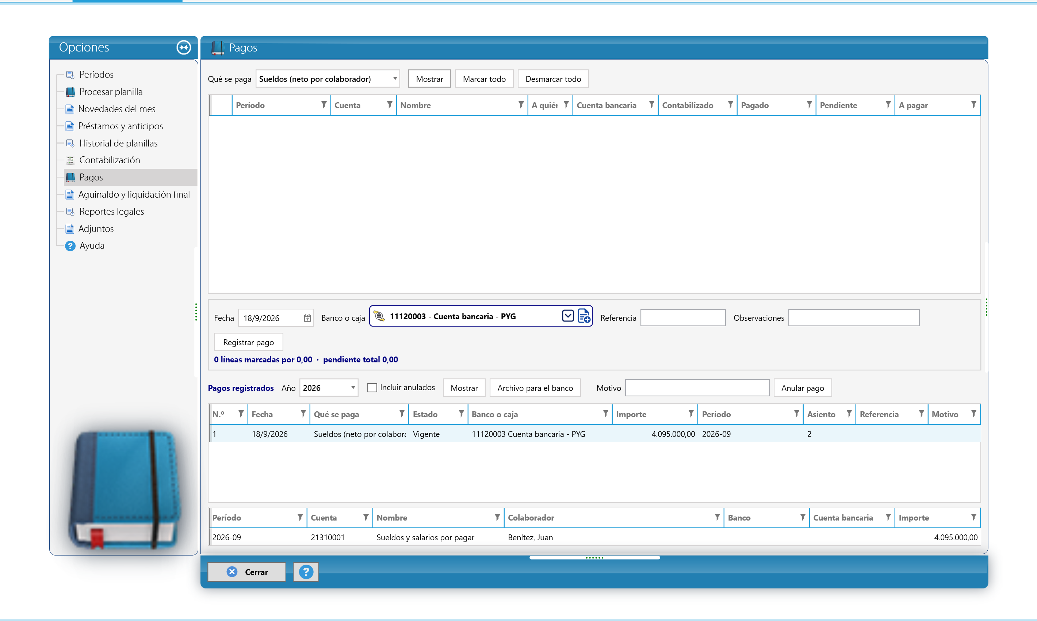Click the Motivo input field
The image size is (1037, 621).
point(697,388)
